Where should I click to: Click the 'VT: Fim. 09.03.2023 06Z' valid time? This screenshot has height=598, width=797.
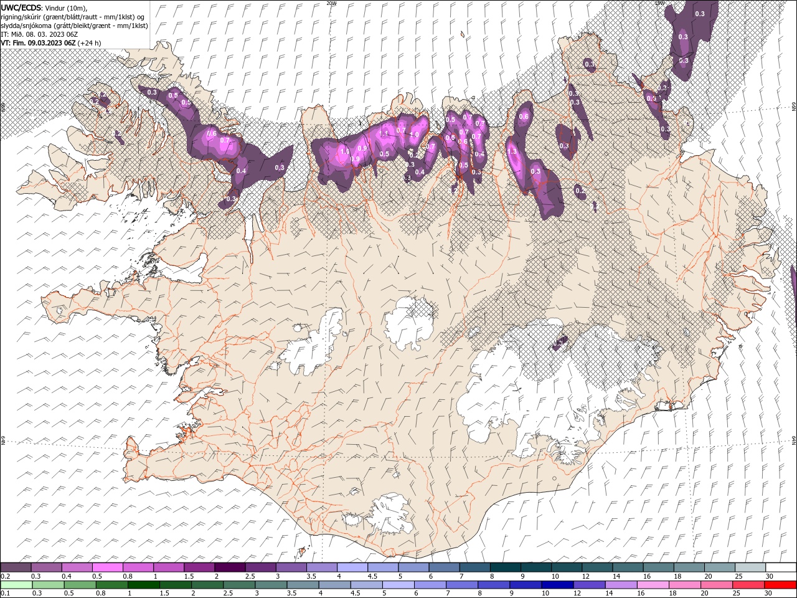pyautogui.click(x=38, y=43)
